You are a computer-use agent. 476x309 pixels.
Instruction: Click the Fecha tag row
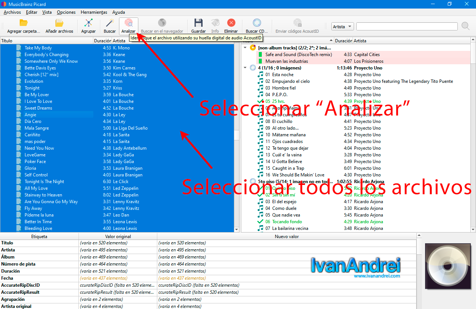click(208, 278)
